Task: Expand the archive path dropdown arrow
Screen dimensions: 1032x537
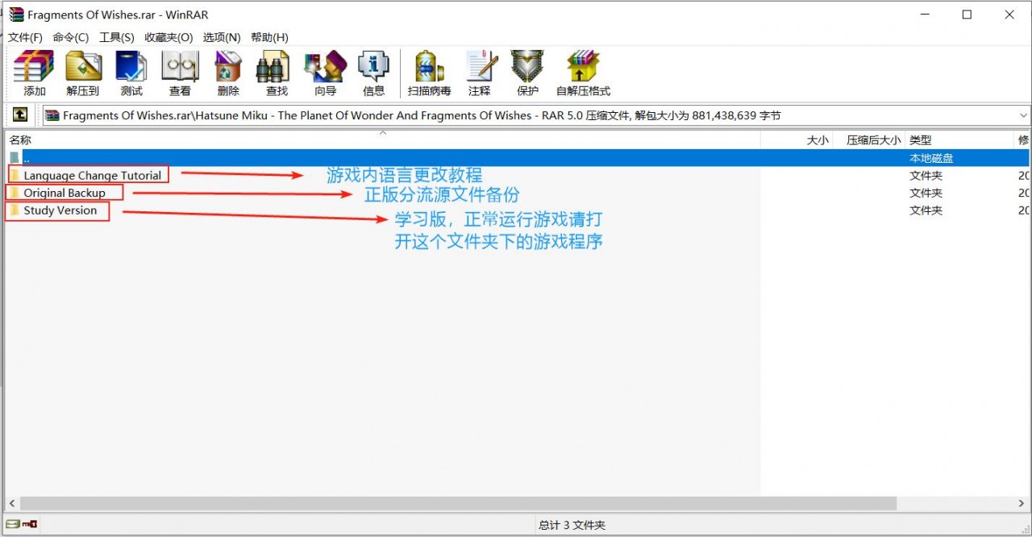Action: [x=1023, y=115]
